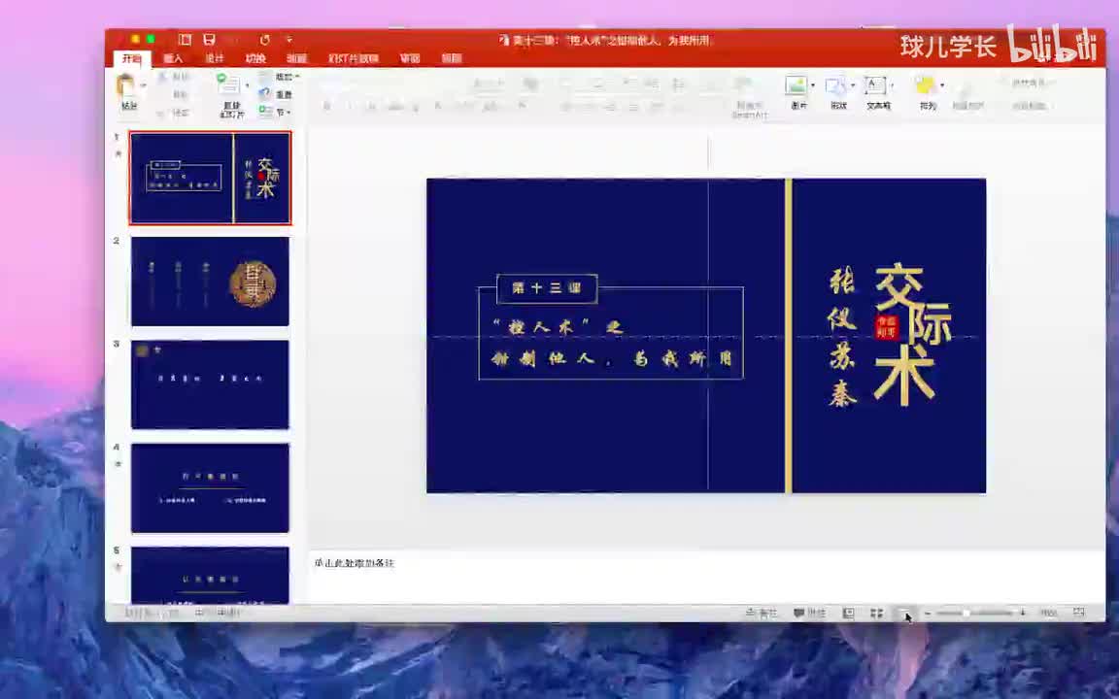1119x699 pixels.
Task: Open the Review (审阅) ribbon tab
Action: click(410, 58)
